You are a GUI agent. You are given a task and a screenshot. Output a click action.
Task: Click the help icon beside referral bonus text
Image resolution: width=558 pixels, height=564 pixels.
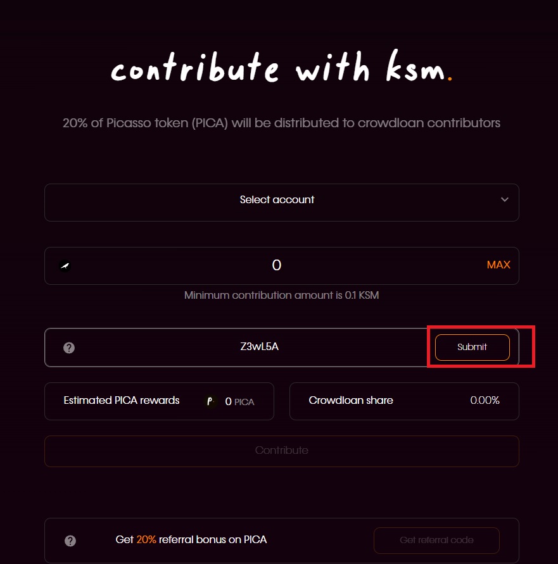tap(70, 541)
